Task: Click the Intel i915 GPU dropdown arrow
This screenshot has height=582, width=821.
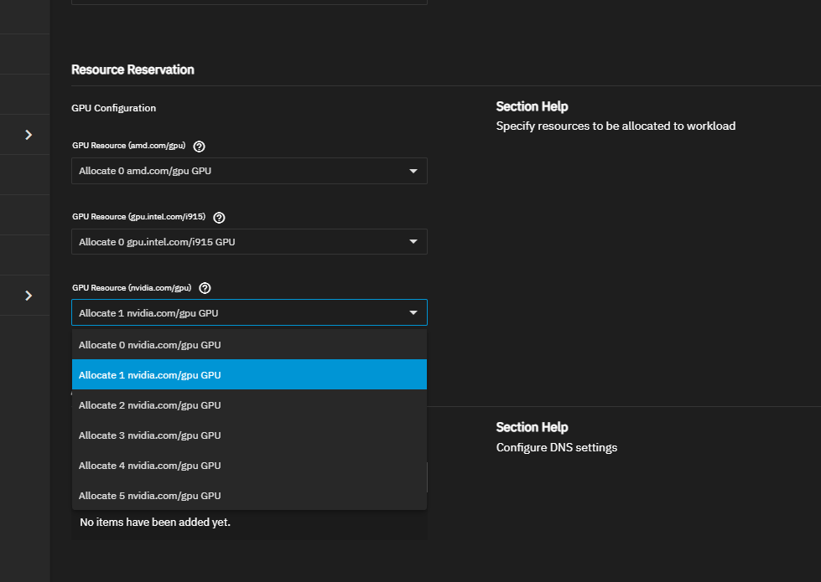Action: tap(413, 242)
